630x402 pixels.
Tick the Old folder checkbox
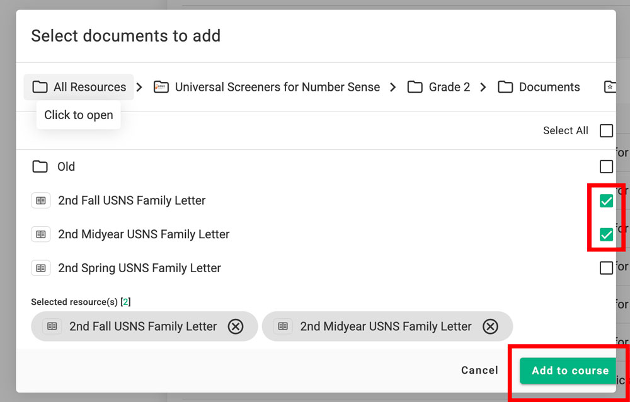coord(606,167)
